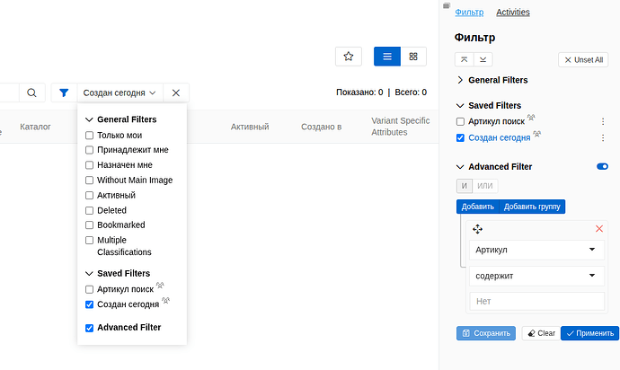Select the ИЛИ condition operator
The width and height of the screenshot is (620, 370).
click(x=485, y=186)
